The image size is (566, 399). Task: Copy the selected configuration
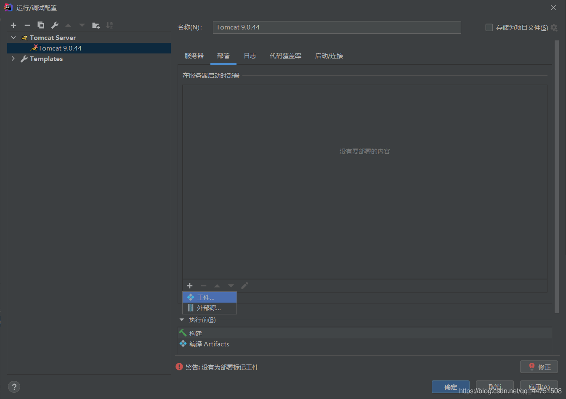pyautogui.click(x=41, y=25)
